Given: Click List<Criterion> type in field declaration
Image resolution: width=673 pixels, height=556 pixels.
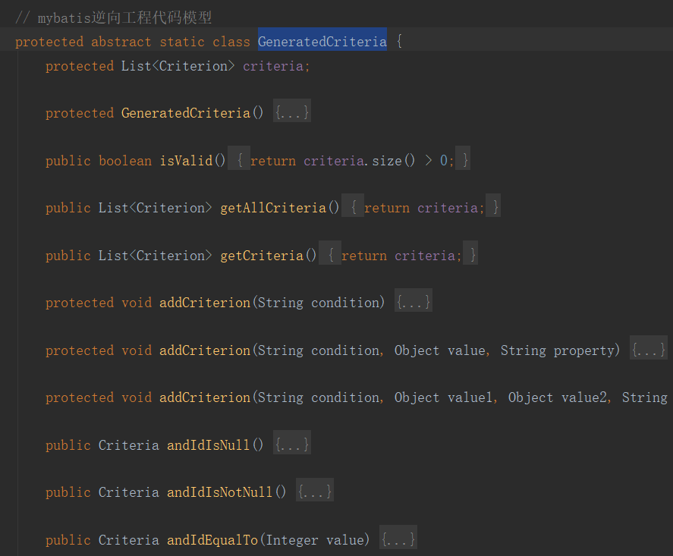Looking at the screenshot, I should (x=178, y=66).
